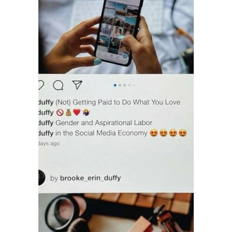The height and width of the screenshot is (232, 232).
Task: Tap the partially visible heart like icon
Action: (x=41, y=85)
